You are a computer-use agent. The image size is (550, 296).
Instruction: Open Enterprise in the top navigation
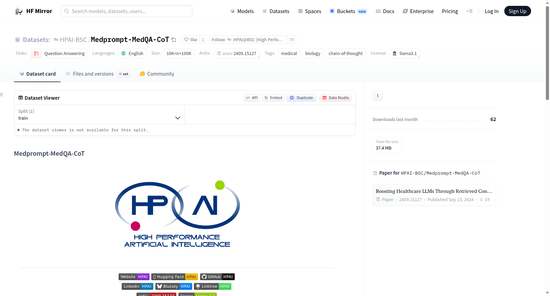[x=418, y=11]
